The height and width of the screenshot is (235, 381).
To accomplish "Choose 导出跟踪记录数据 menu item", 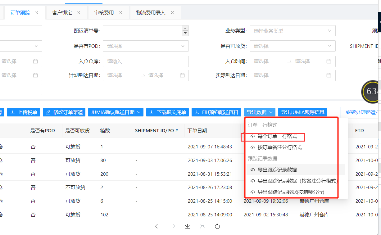I will pyautogui.click(x=277, y=170).
